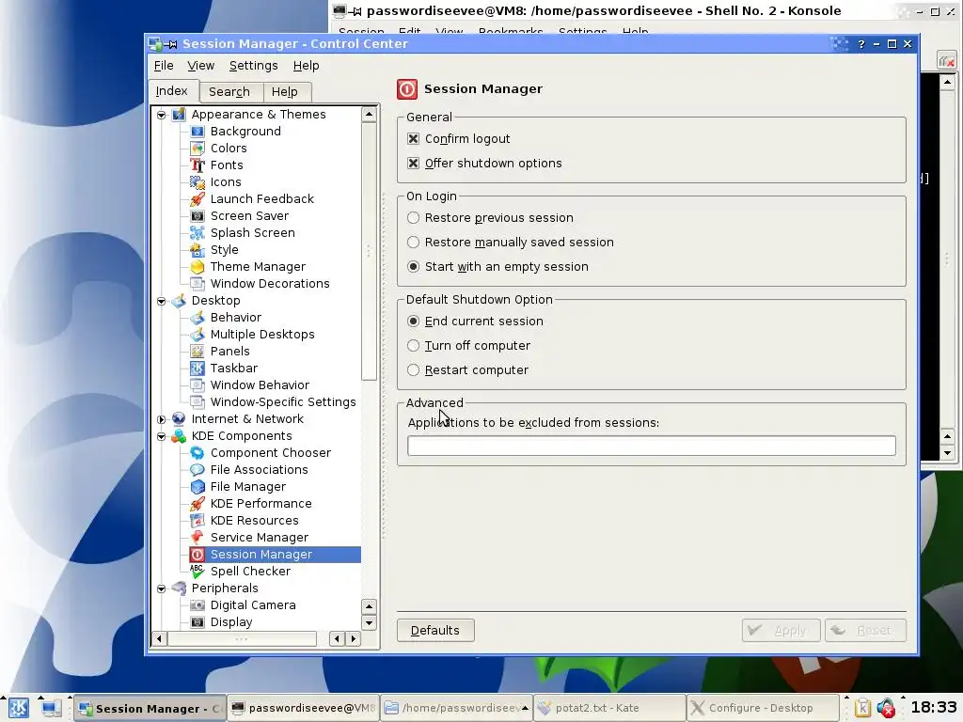Switch to the Help tab
The image size is (963, 722).
tap(285, 92)
